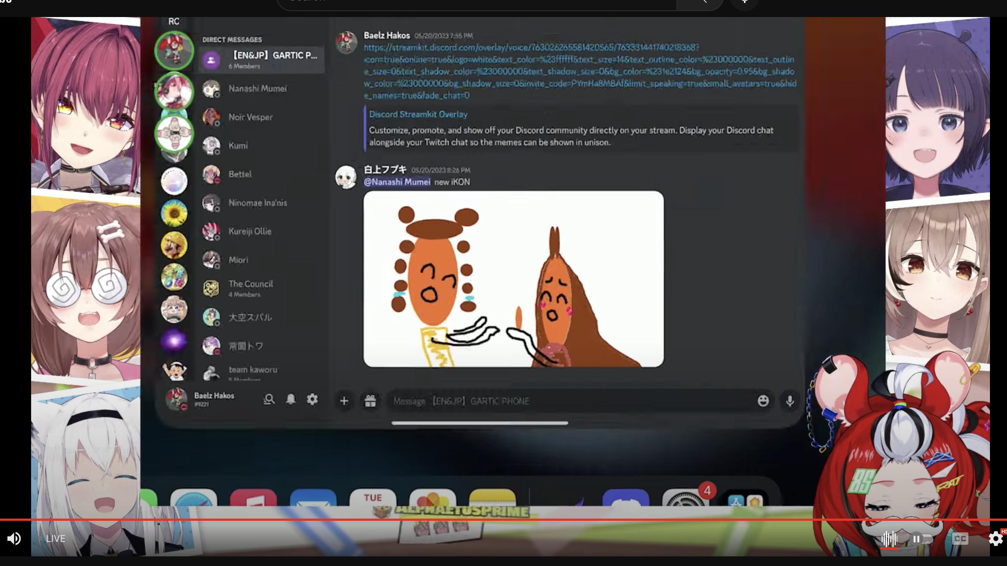Click the plus attachment button beside message box
Viewport: 1007px width, 566px height.
[x=344, y=401]
